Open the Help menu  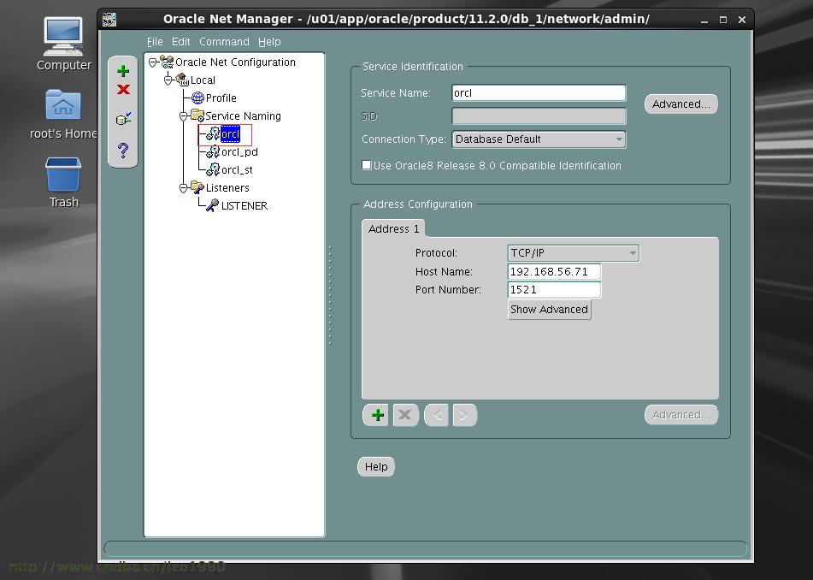[269, 42]
